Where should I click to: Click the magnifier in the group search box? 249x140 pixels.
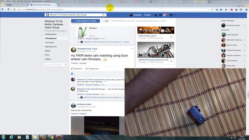pos(66,65)
